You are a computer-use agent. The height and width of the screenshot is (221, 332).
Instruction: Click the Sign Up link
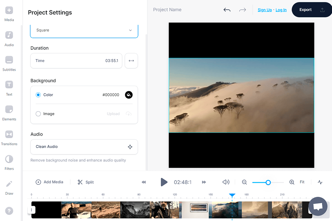pos(265,10)
